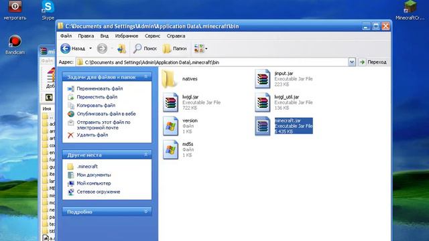Click the Опубликовать файл globe icon
The image size is (429, 241).
click(70, 114)
